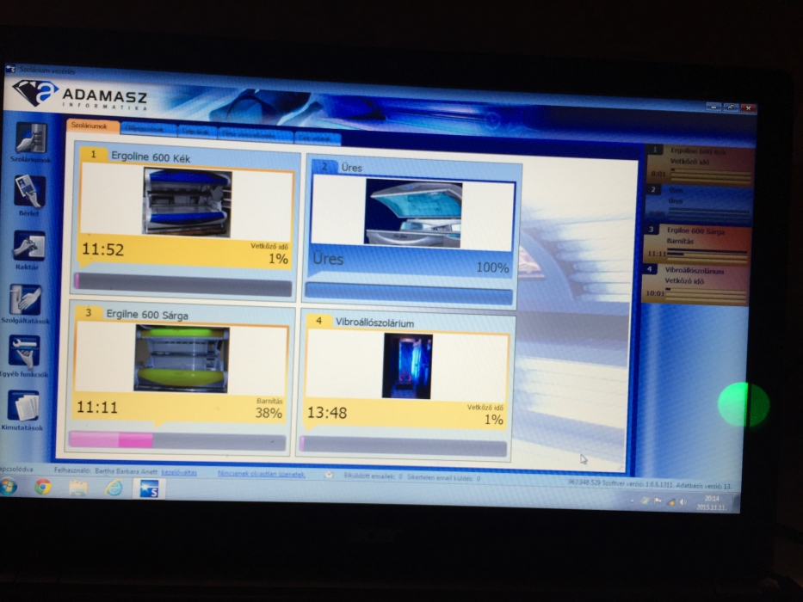Open Internet Explorer from the taskbar
Image resolution: width=803 pixels, height=602 pixels.
coord(114,488)
